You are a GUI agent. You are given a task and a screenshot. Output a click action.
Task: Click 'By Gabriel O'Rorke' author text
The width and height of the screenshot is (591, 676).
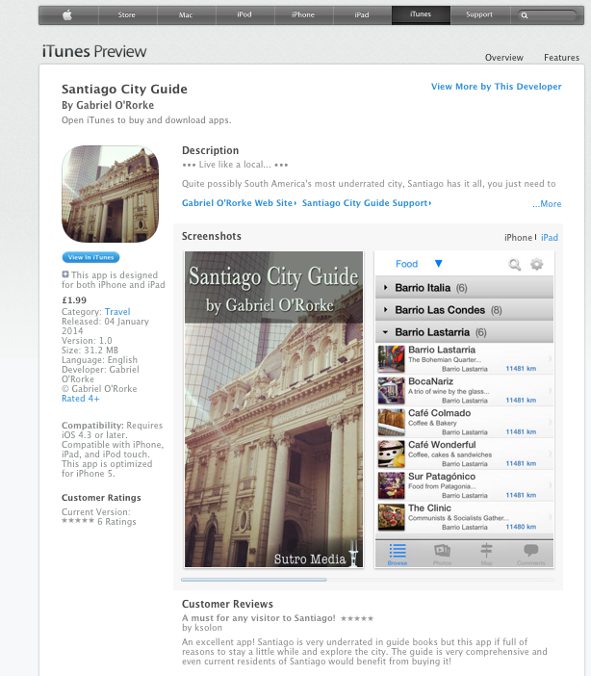108,105
